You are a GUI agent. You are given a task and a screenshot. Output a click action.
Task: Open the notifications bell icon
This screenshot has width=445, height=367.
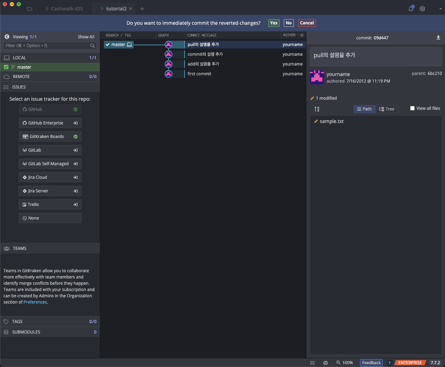[411, 9]
